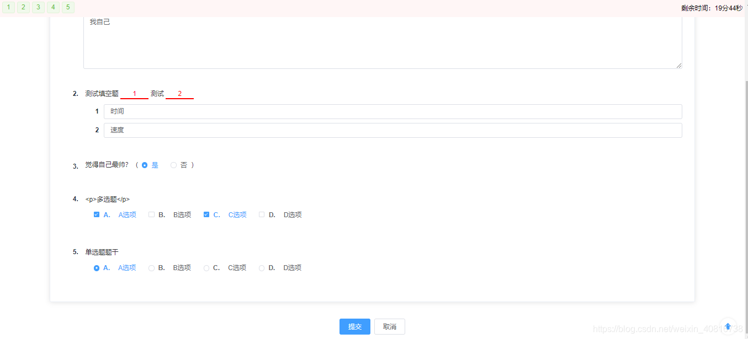
Task: Select A选项 radio in question 5
Action: (x=97, y=268)
